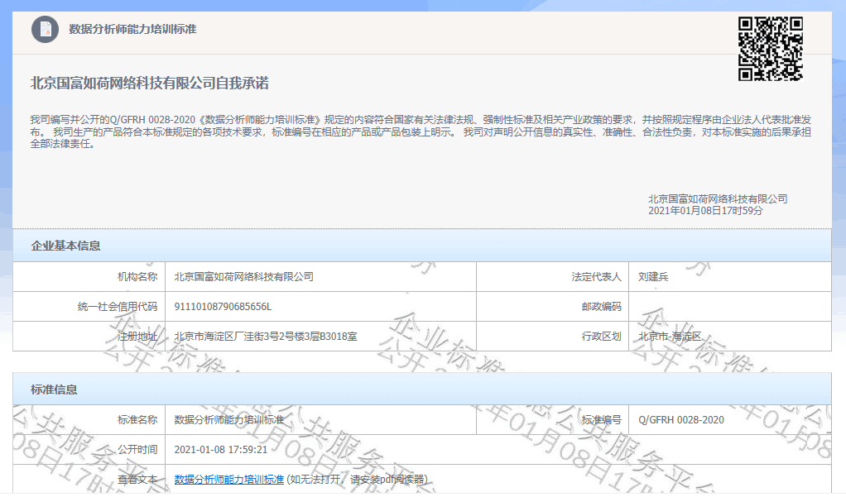
Task: Click the declaration paragraph text
Action: click(421, 132)
